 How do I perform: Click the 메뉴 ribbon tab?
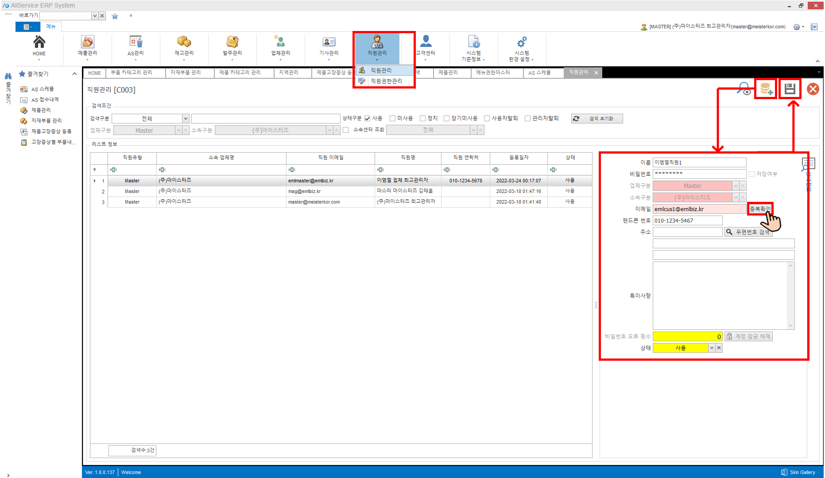[51, 27]
